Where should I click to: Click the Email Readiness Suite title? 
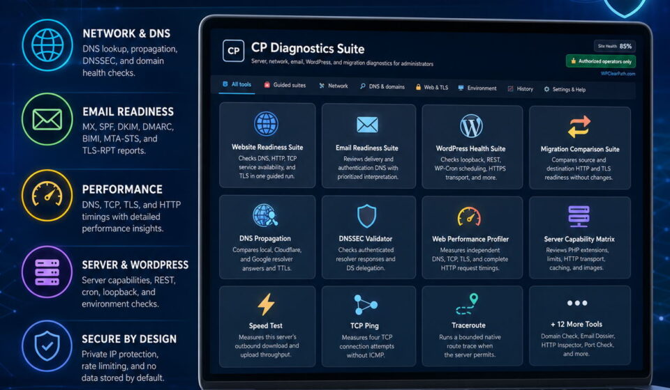(x=367, y=148)
